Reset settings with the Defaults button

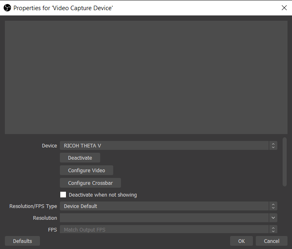tap(22, 241)
